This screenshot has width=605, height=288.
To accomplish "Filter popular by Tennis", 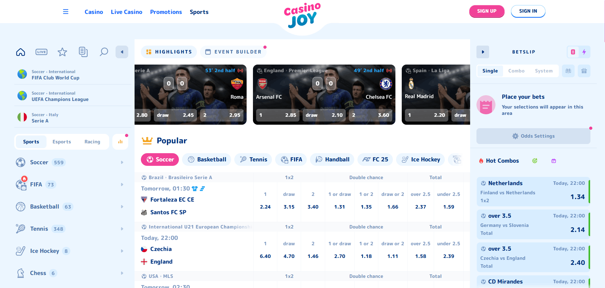I will [253, 160].
